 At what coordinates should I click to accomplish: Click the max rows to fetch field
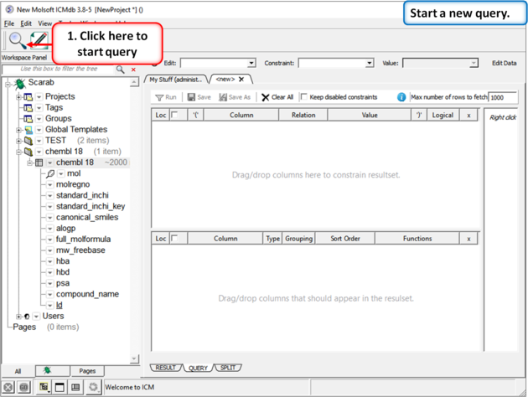click(502, 97)
